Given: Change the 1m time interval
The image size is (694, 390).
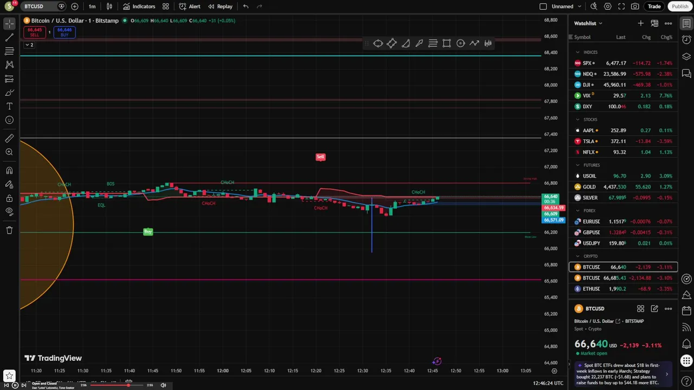Looking at the screenshot, I should click(92, 6).
